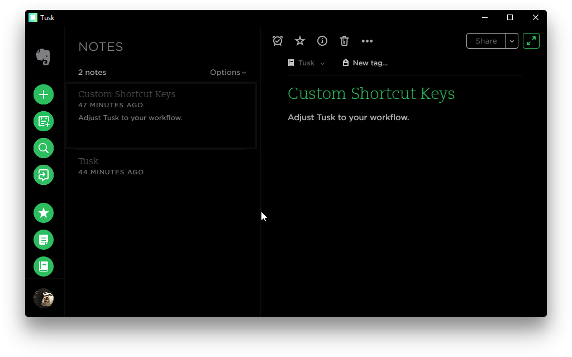Delete note with trash icon
The height and width of the screenshot is (357, 572).
[x=344, y=41]
